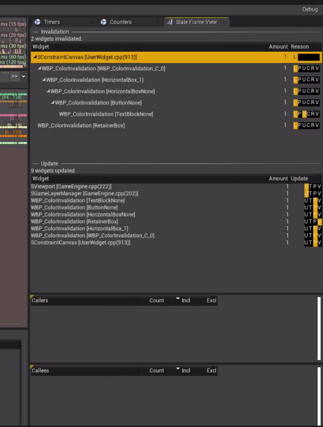
Task: Select SViewport [GameEngine.cpp(222)] update row
Action: coord(176,186)
